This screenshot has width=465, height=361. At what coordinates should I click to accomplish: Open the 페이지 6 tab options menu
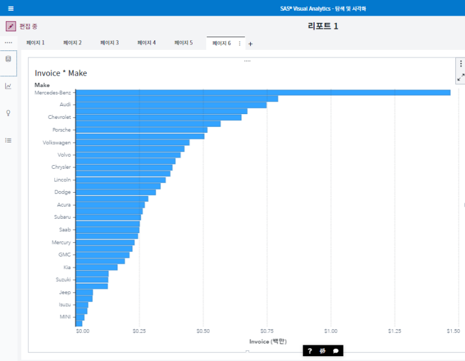point(239,43)
